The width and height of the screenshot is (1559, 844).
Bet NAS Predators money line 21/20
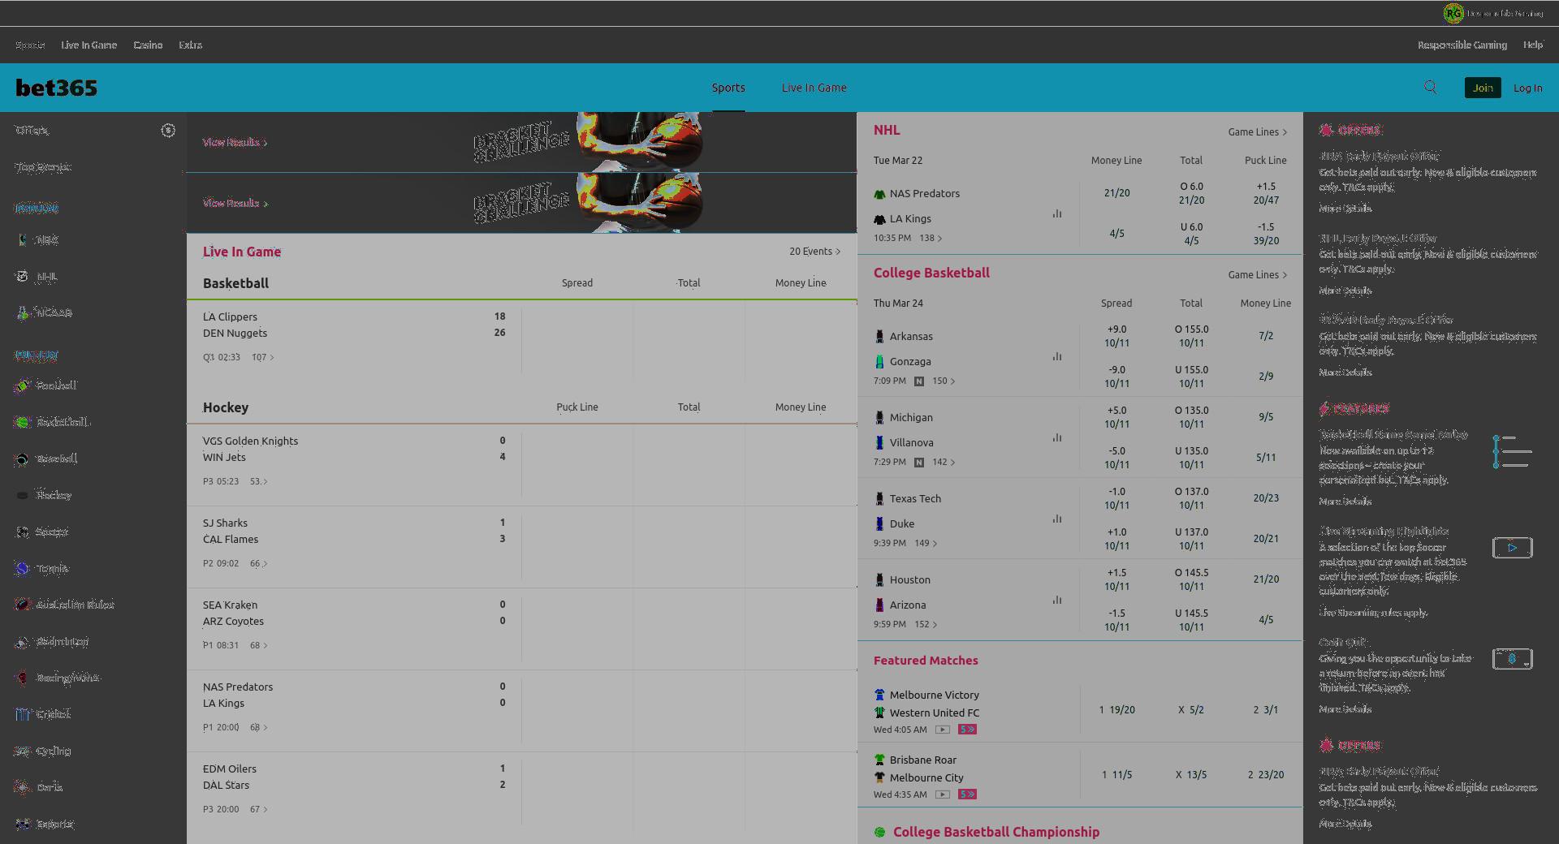(x=1116, y=193)
